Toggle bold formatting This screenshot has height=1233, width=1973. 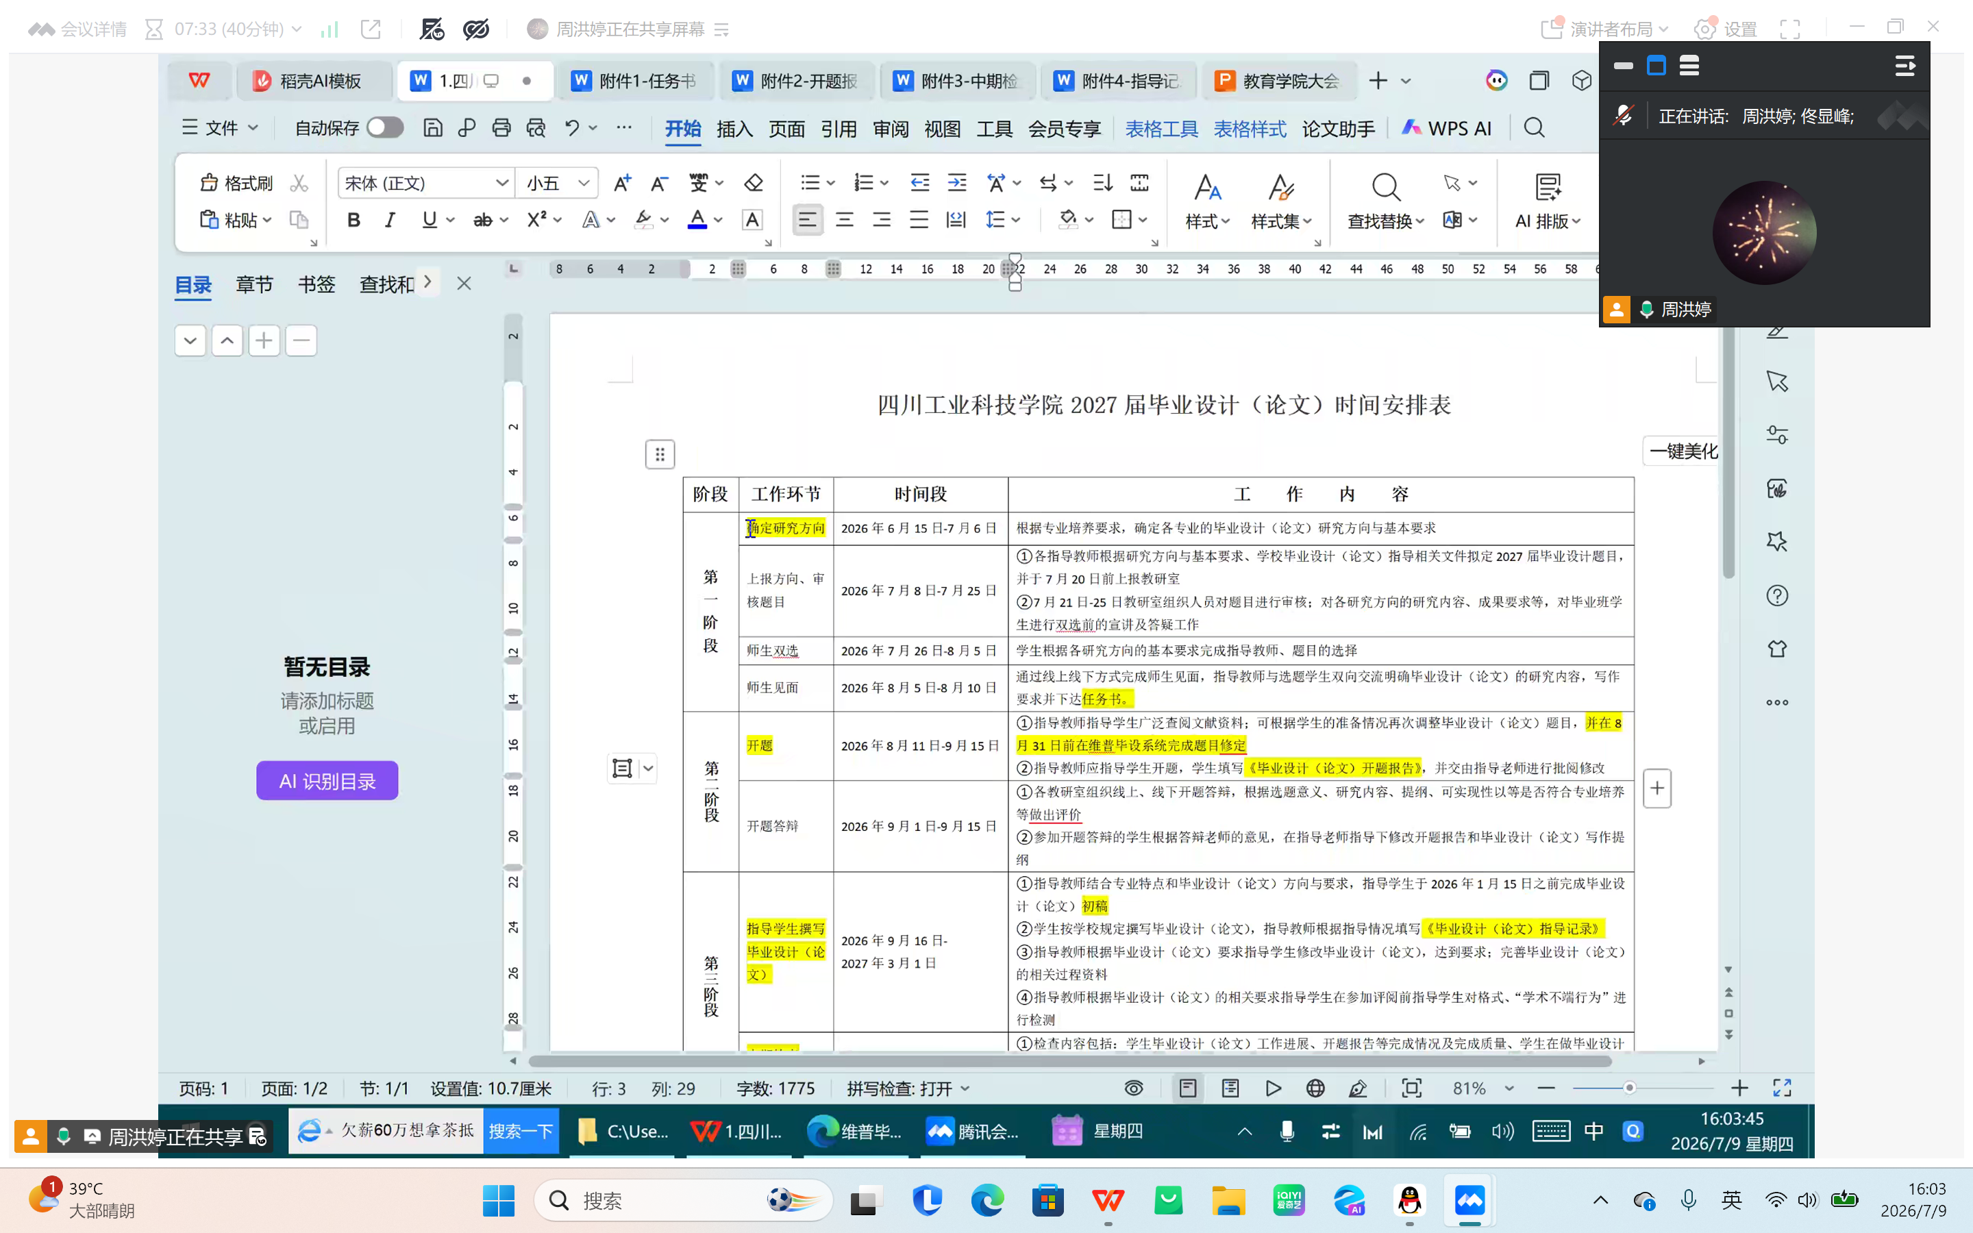coord(353,220)
